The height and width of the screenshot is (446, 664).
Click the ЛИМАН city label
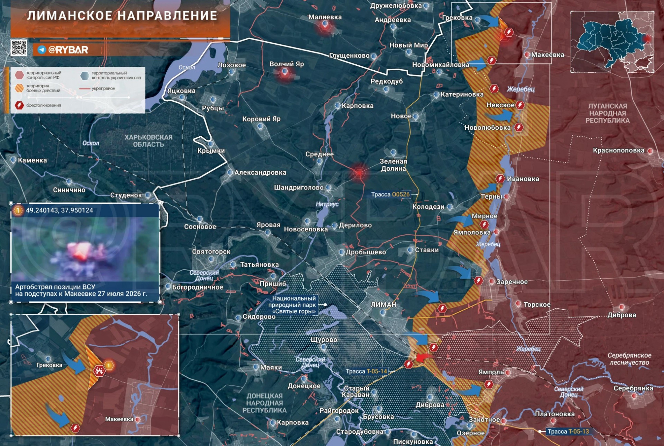click(x=383, y=304)
